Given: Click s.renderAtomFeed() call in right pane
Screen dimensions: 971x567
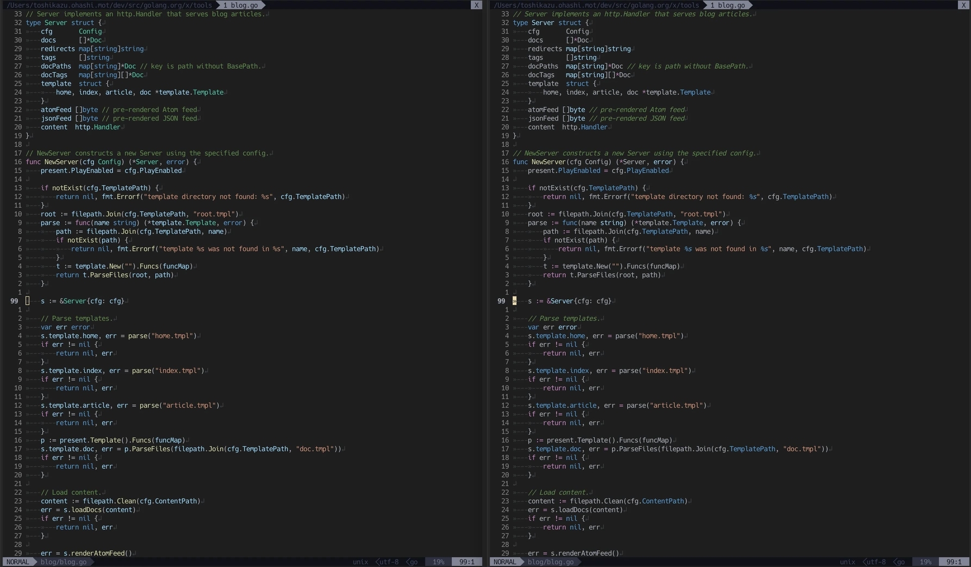Looking at the screenshot, I should click(x=585, y=553).
